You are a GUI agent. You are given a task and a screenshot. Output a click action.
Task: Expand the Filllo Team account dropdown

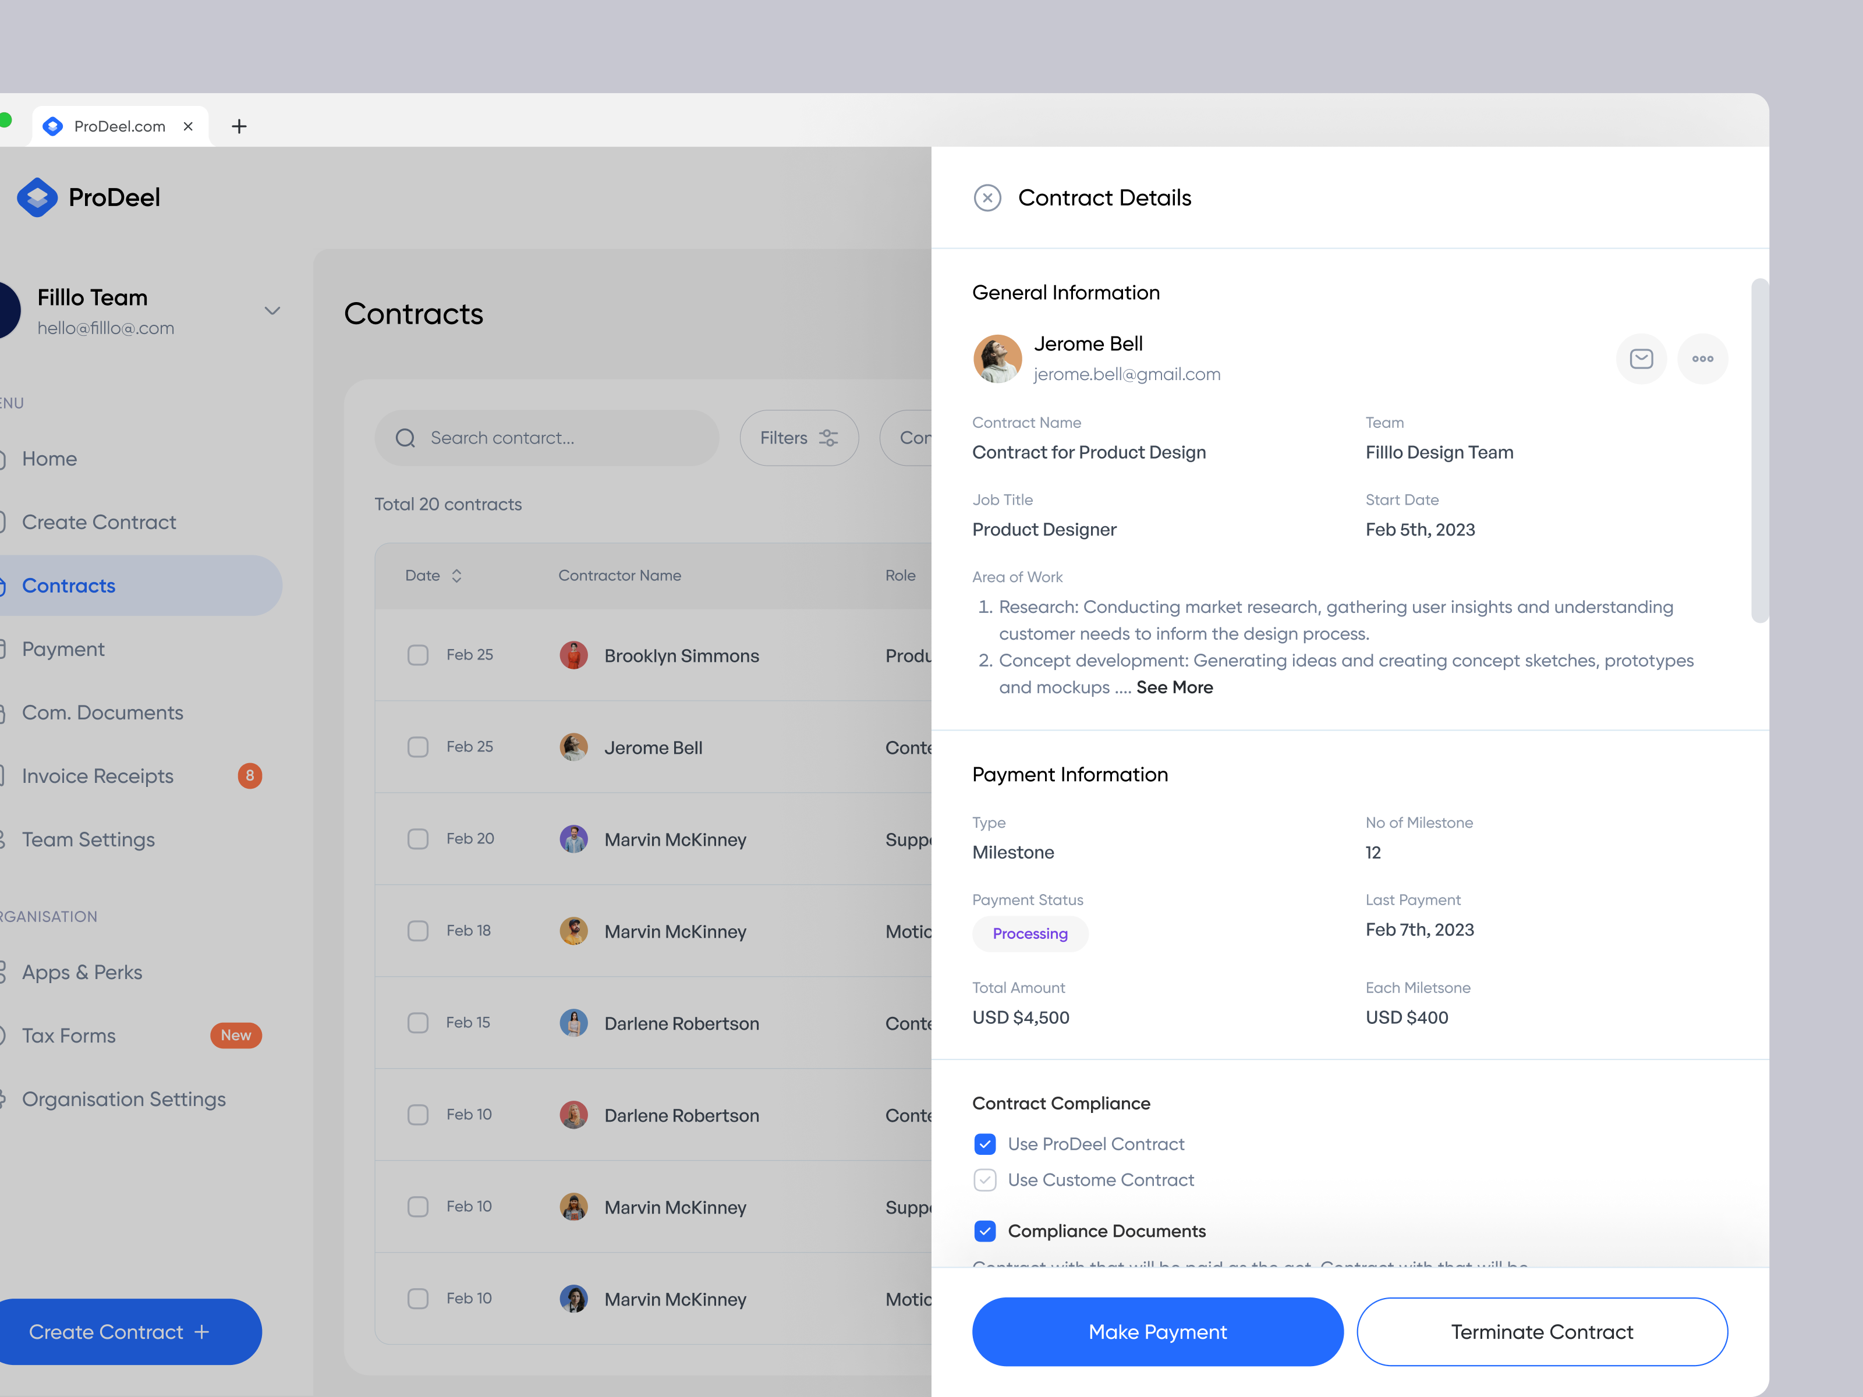272,311
